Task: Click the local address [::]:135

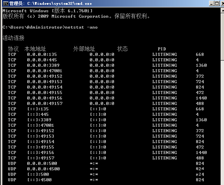Action: click(x=38, y=109)
